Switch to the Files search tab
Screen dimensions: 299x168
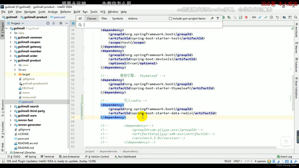pyautogui.click(x=104, y=19)
